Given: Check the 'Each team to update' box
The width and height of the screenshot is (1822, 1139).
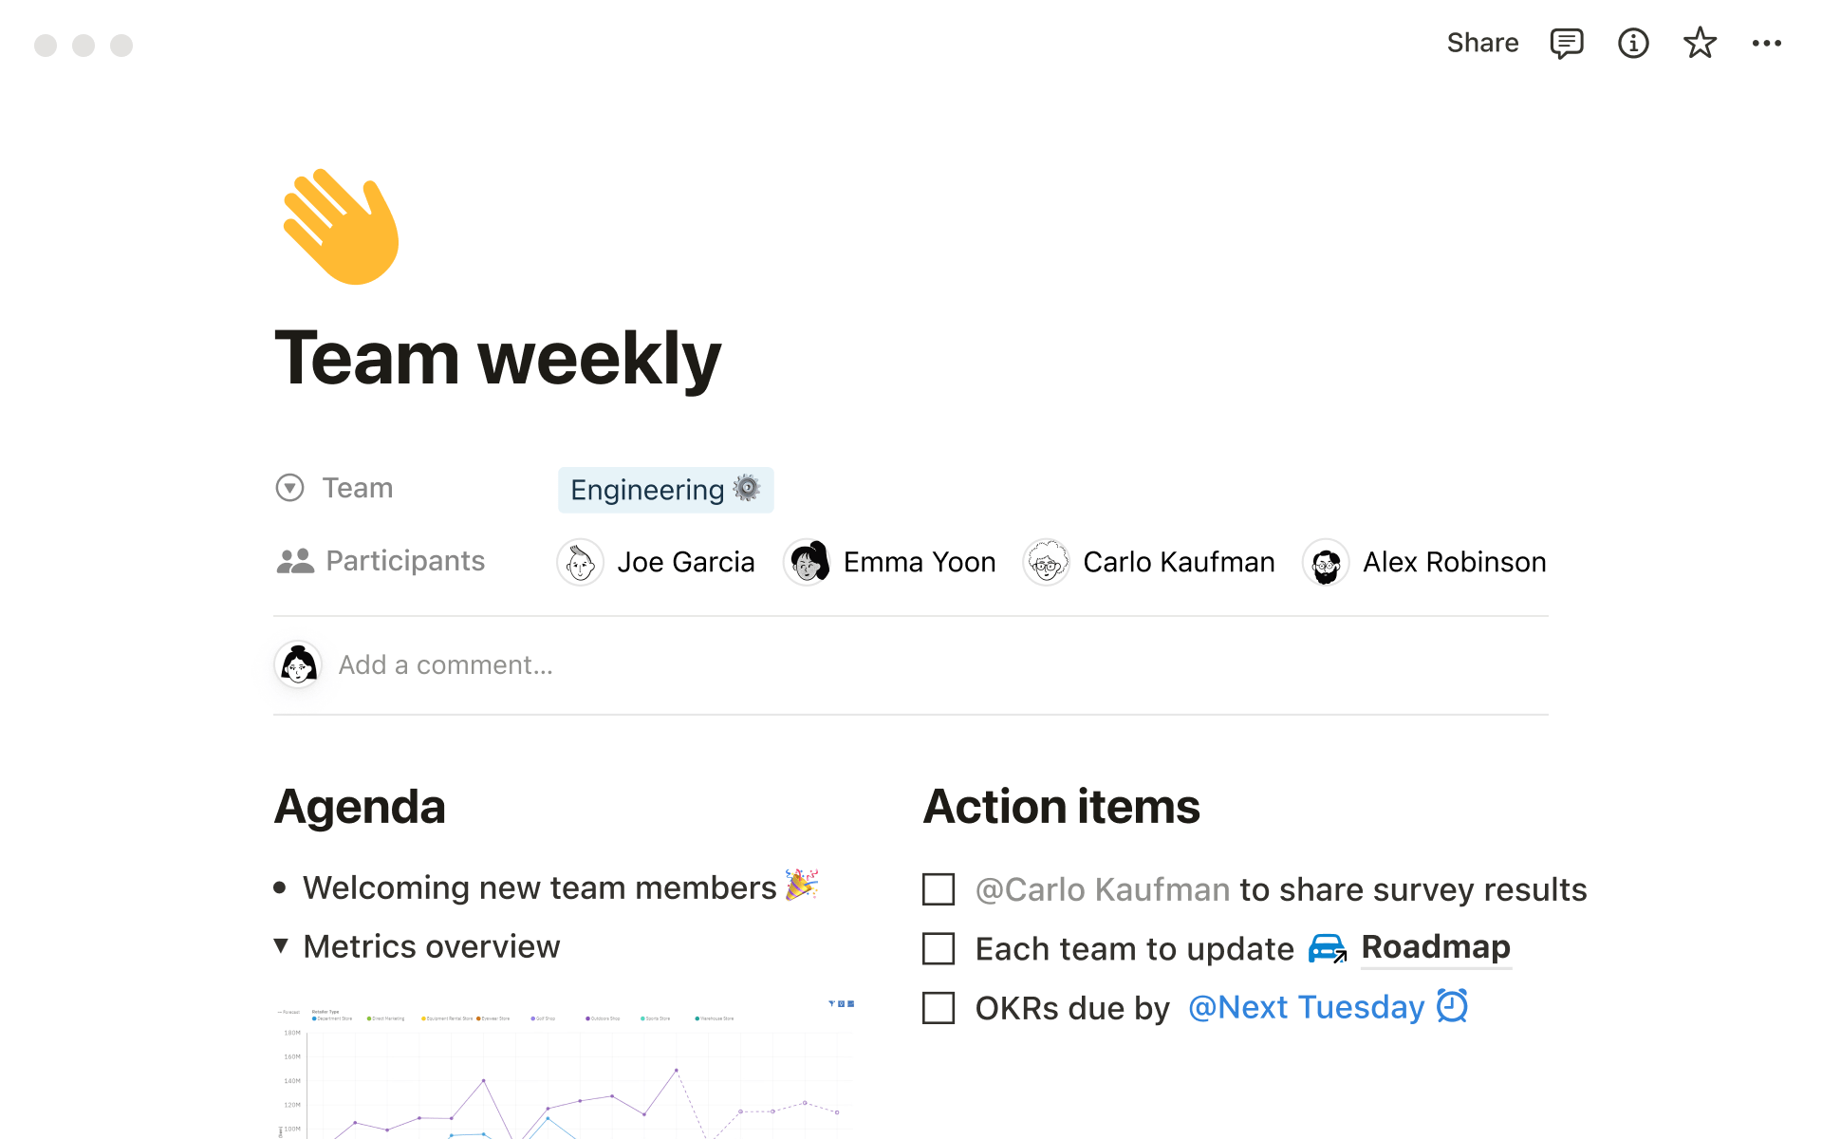Looking at the screenshot, I should click(x=939, y=948).
